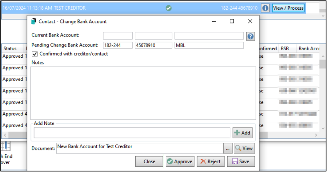Click the BSB column header
Viewport: 327px width, 172px height.
coord(287,49)
